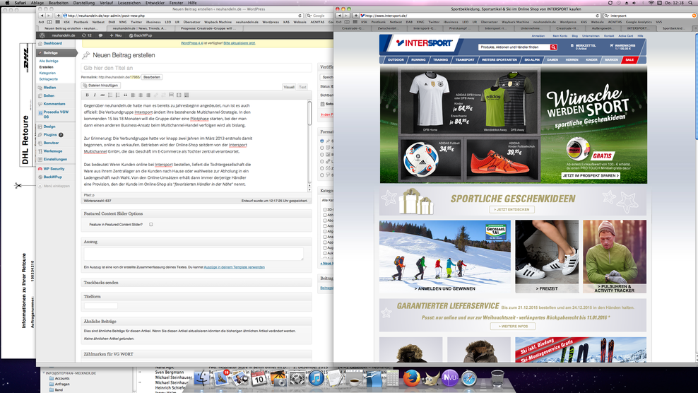Click the 'Gib hier den Titel an' field
The height and width of the screenshot is (393, 698).
pos(196,68)
